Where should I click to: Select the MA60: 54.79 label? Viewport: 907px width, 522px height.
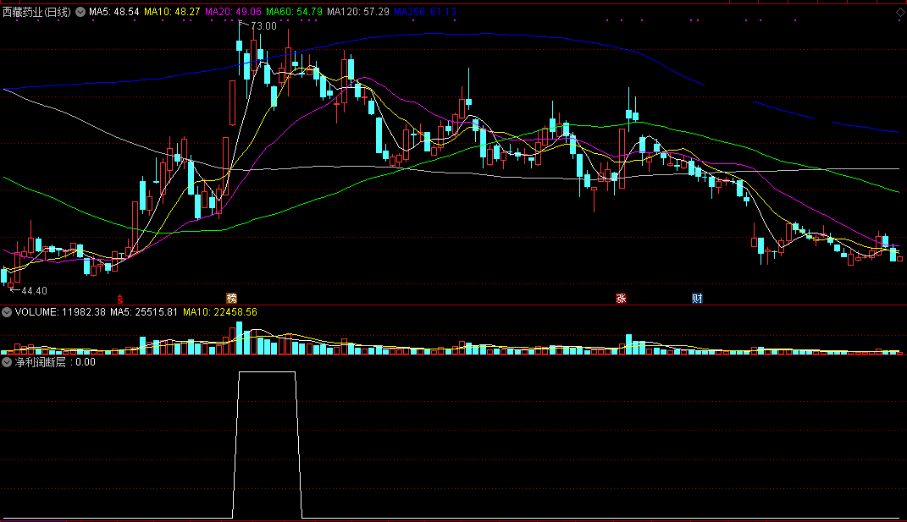[x=294, y=12]
